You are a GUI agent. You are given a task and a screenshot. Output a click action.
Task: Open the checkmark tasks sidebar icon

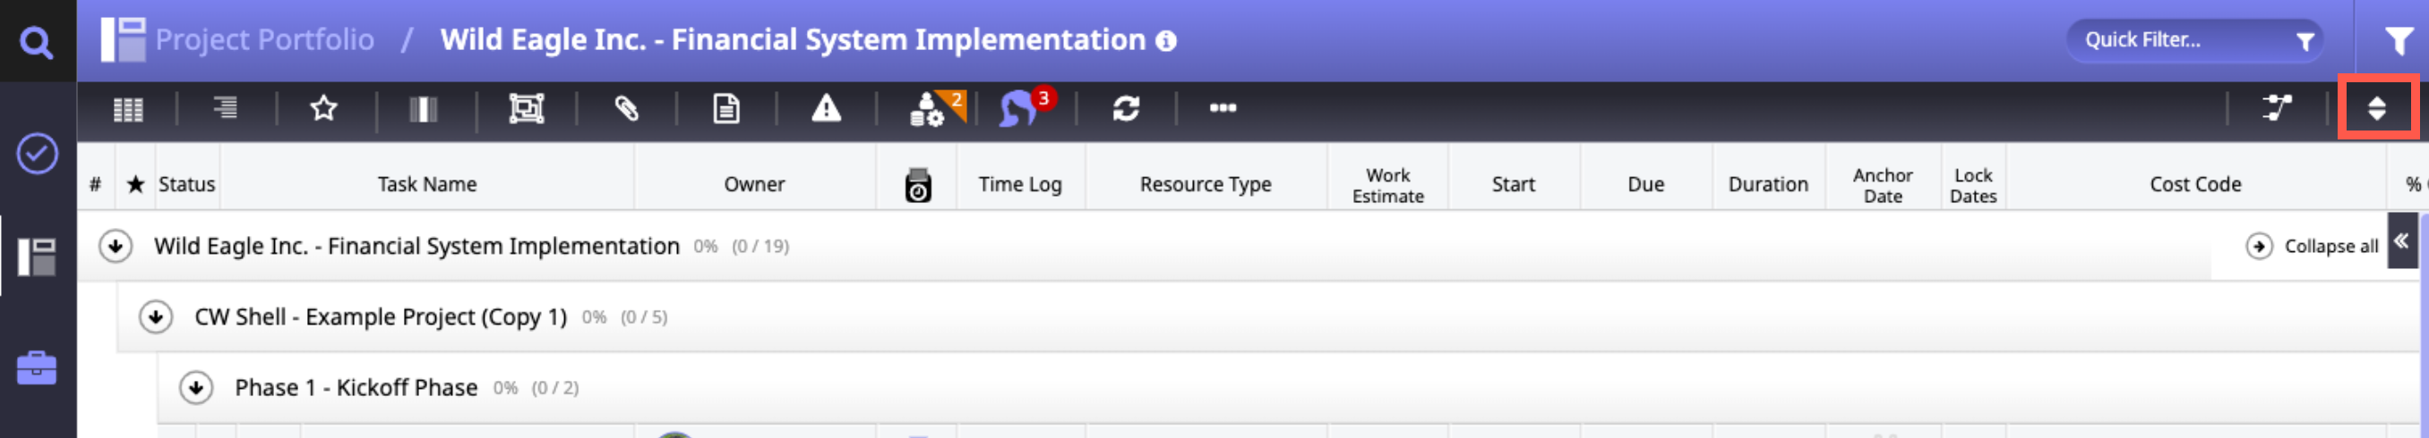point(37,154)
